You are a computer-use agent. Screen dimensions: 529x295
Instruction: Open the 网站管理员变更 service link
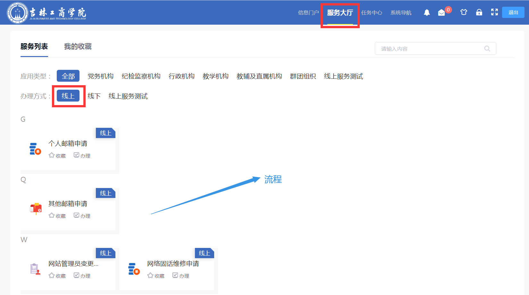point(73,264)
